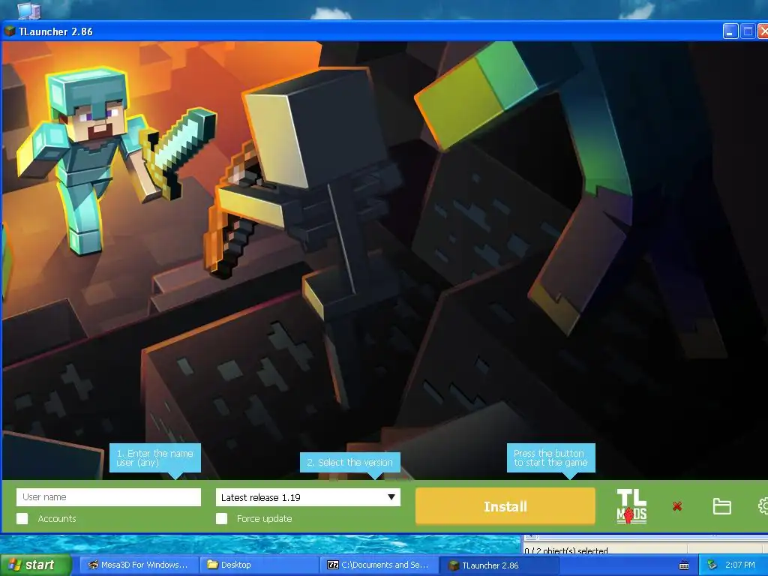Switch to Mesa3D For Windows taskbar item

tap(139, 565)
